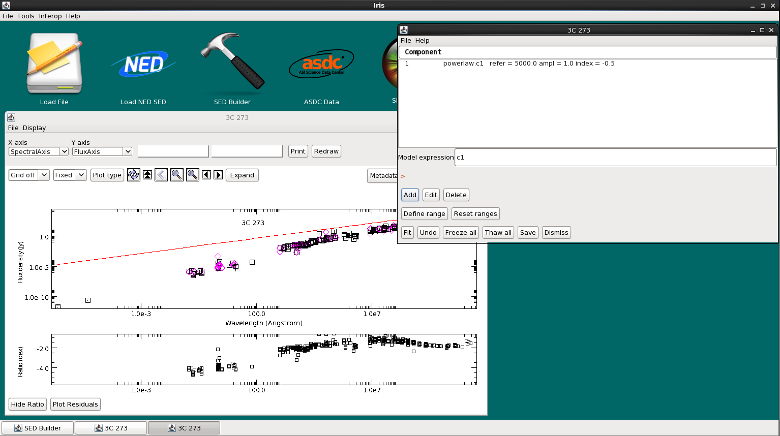Open the Interop menu
This screenshot has width=780, height=436.
pos(50,16)
